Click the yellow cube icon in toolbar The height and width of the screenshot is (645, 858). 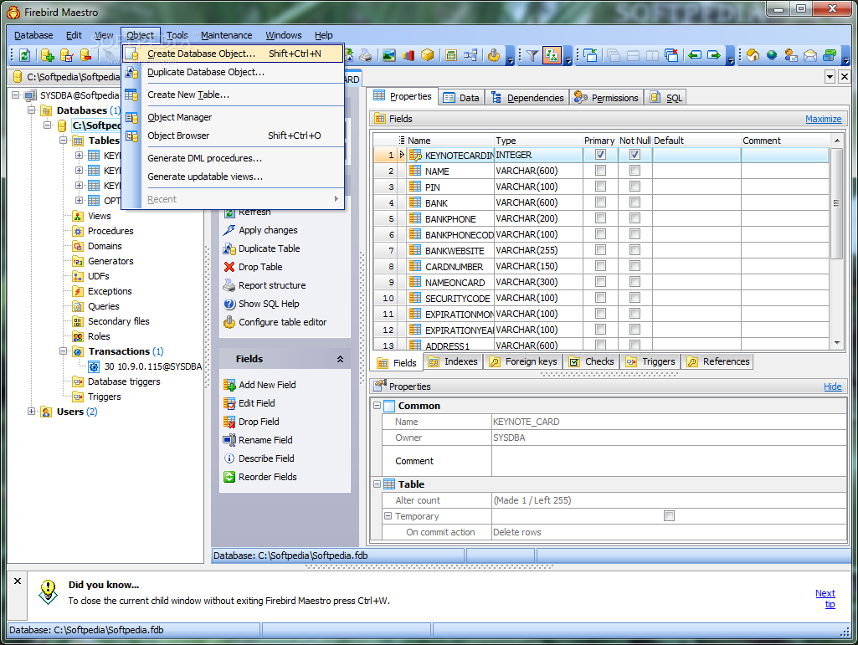(x=428, y=55)
